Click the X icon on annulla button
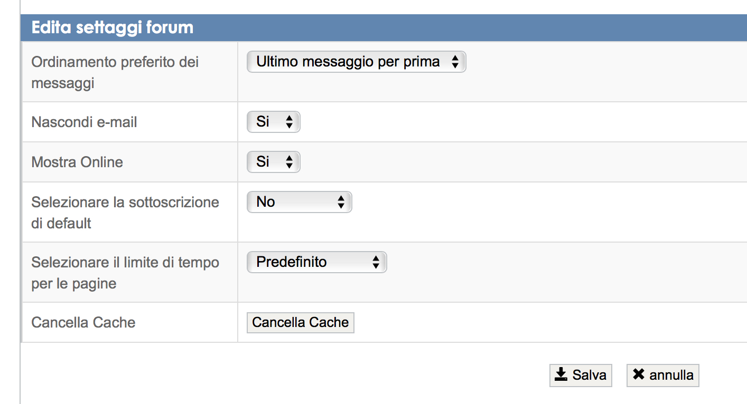The image size is (747, 404). click(639, 374)
